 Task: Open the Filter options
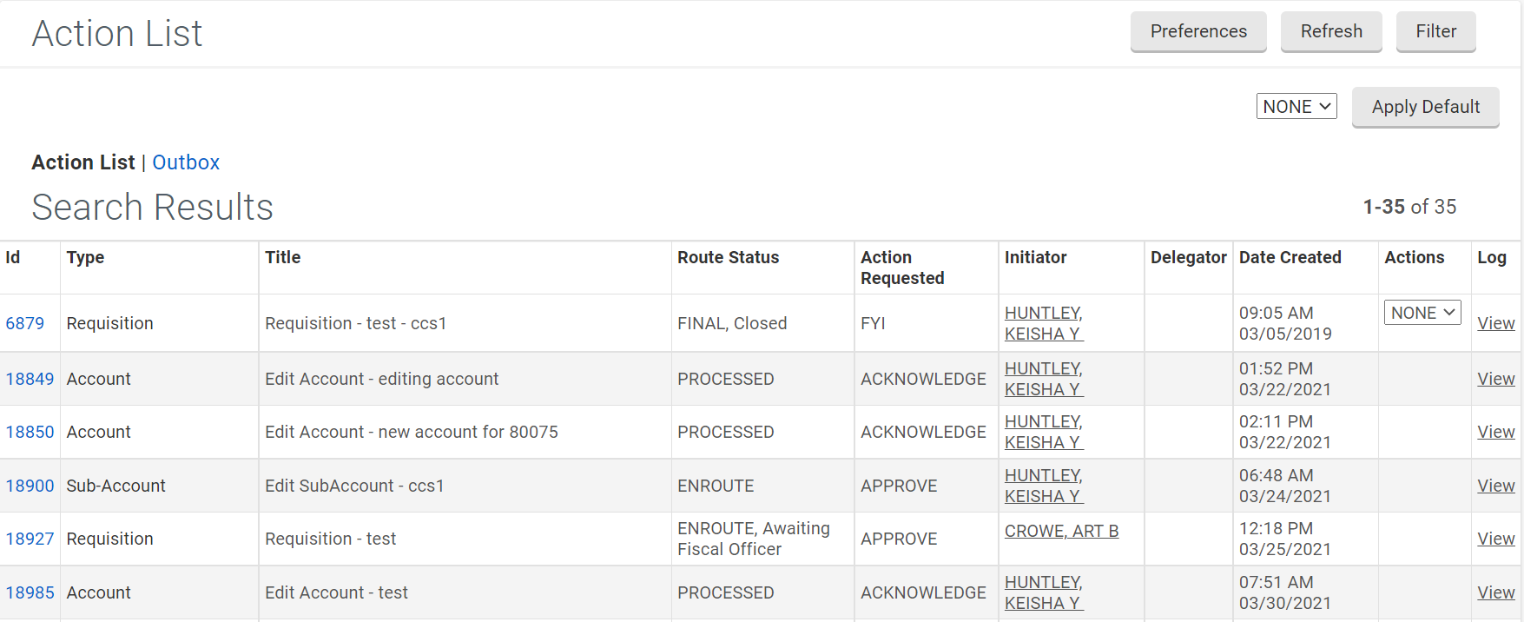click(x=1435, y=31)
